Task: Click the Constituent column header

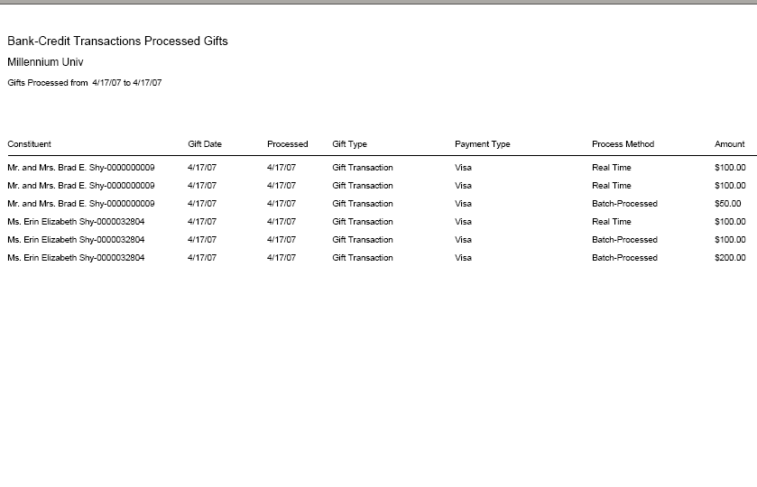Action: 29,143
